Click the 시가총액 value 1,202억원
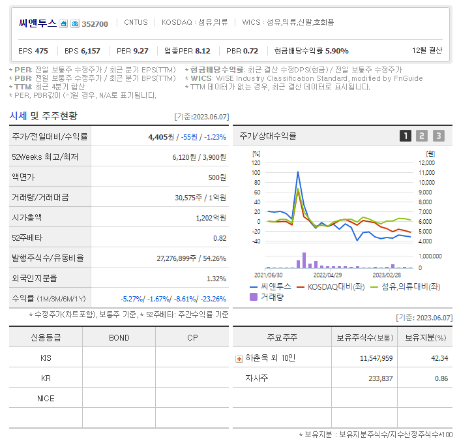The width and height of the screenshot is (459, 445). (x=211, y=218)
